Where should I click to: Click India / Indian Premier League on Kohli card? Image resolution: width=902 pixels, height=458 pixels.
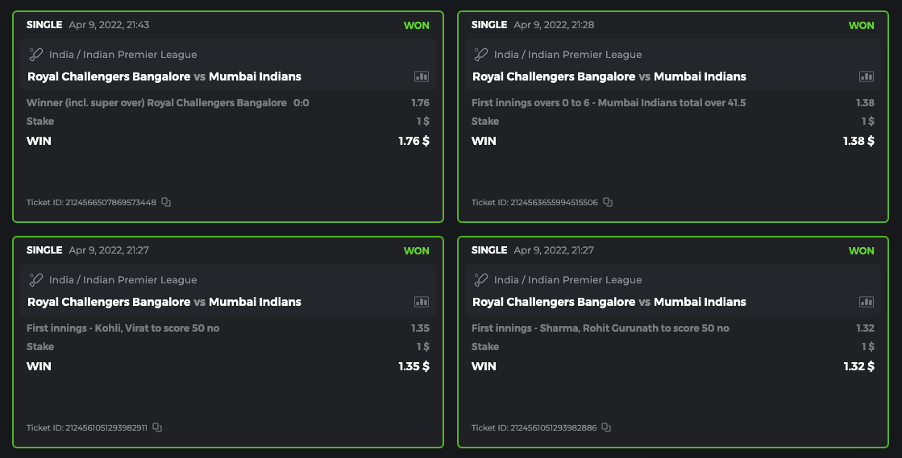pos(123,280)
